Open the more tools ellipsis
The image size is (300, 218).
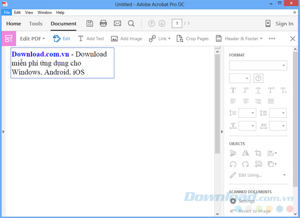tap(272, 38)
